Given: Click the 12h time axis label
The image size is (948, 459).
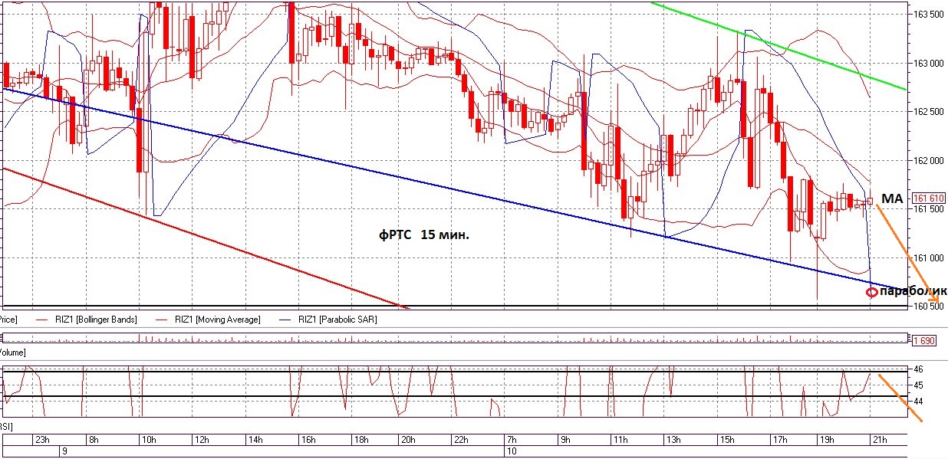Looking at the screenshot, I should [202, 440].
